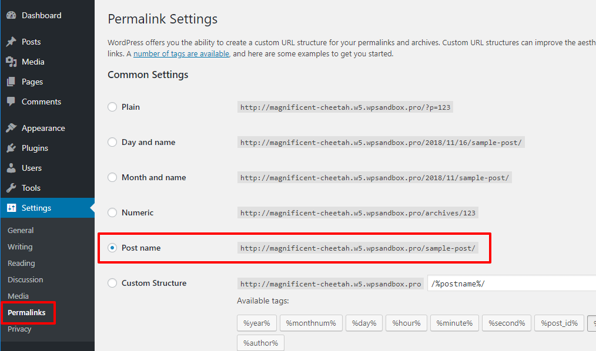The image size is (596, 351).
Task: Click the Dashboard gauge icon
Action: (x=11, y=15)
